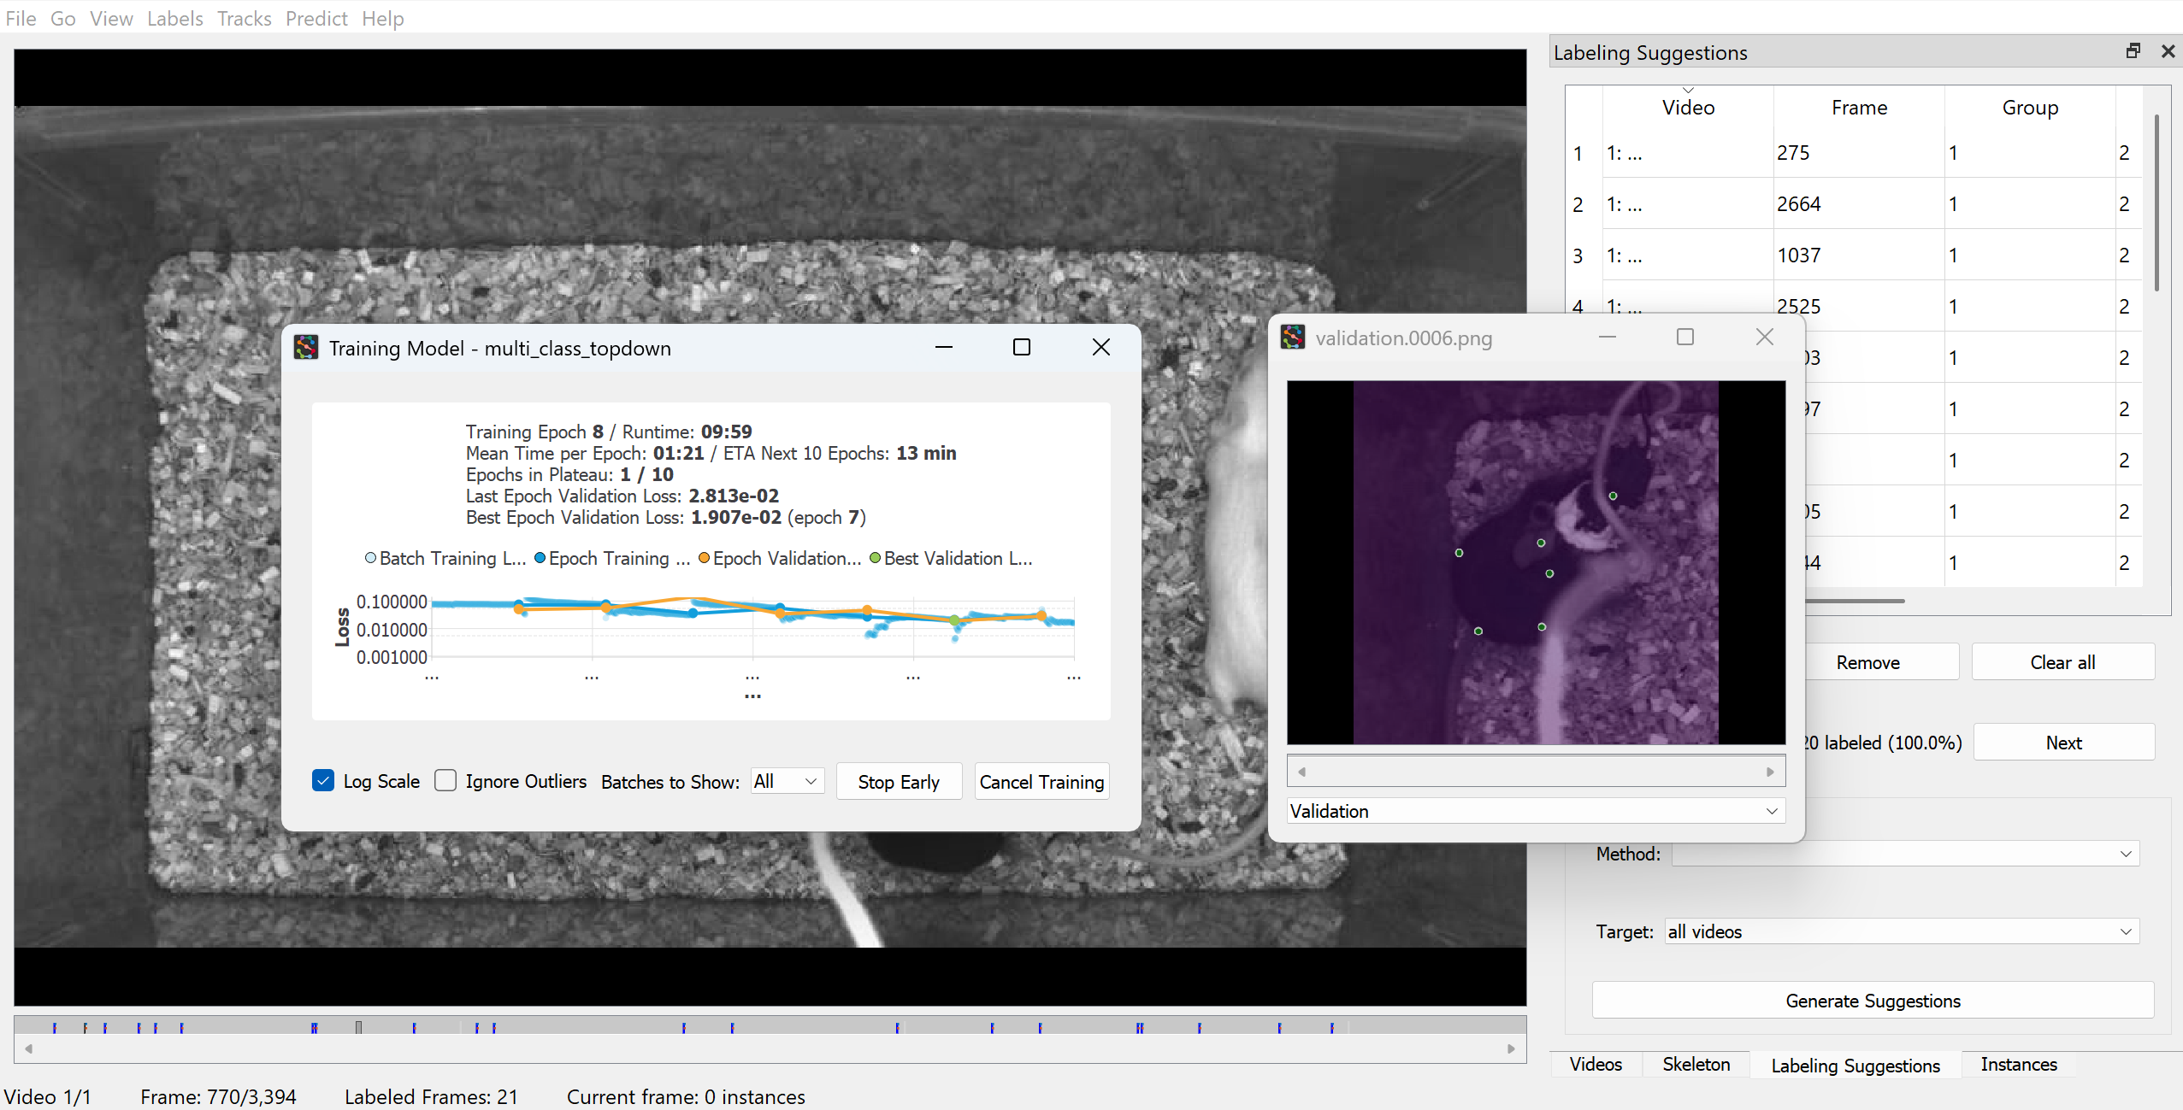Disable the Log Scale checkbox
The height and width of the screenshot is (1110, 2183).
tap(323, 781)
